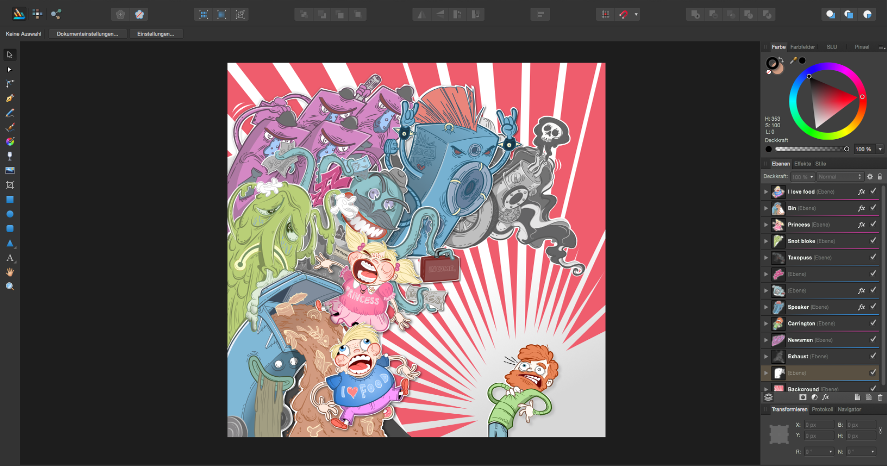Open layer opacity 100 % dropdown
This screenshot has width=887, height=466.
[802, 177]
